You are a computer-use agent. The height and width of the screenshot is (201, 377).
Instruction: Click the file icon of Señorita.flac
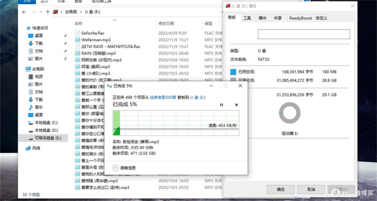77,33
